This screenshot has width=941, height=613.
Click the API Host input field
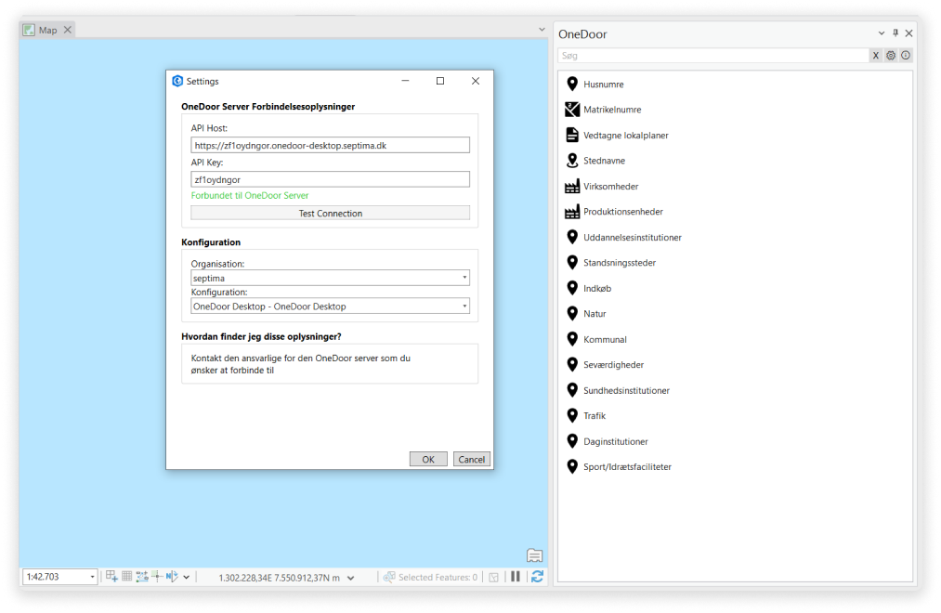click(x=330, y=145)
